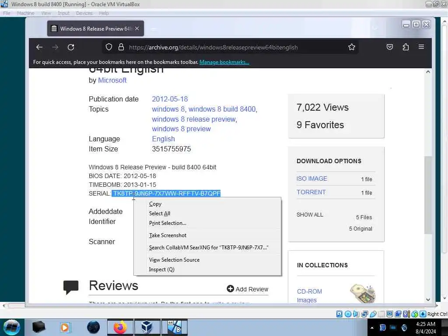Choose Print Selection in the context menu

coord(207,223)
